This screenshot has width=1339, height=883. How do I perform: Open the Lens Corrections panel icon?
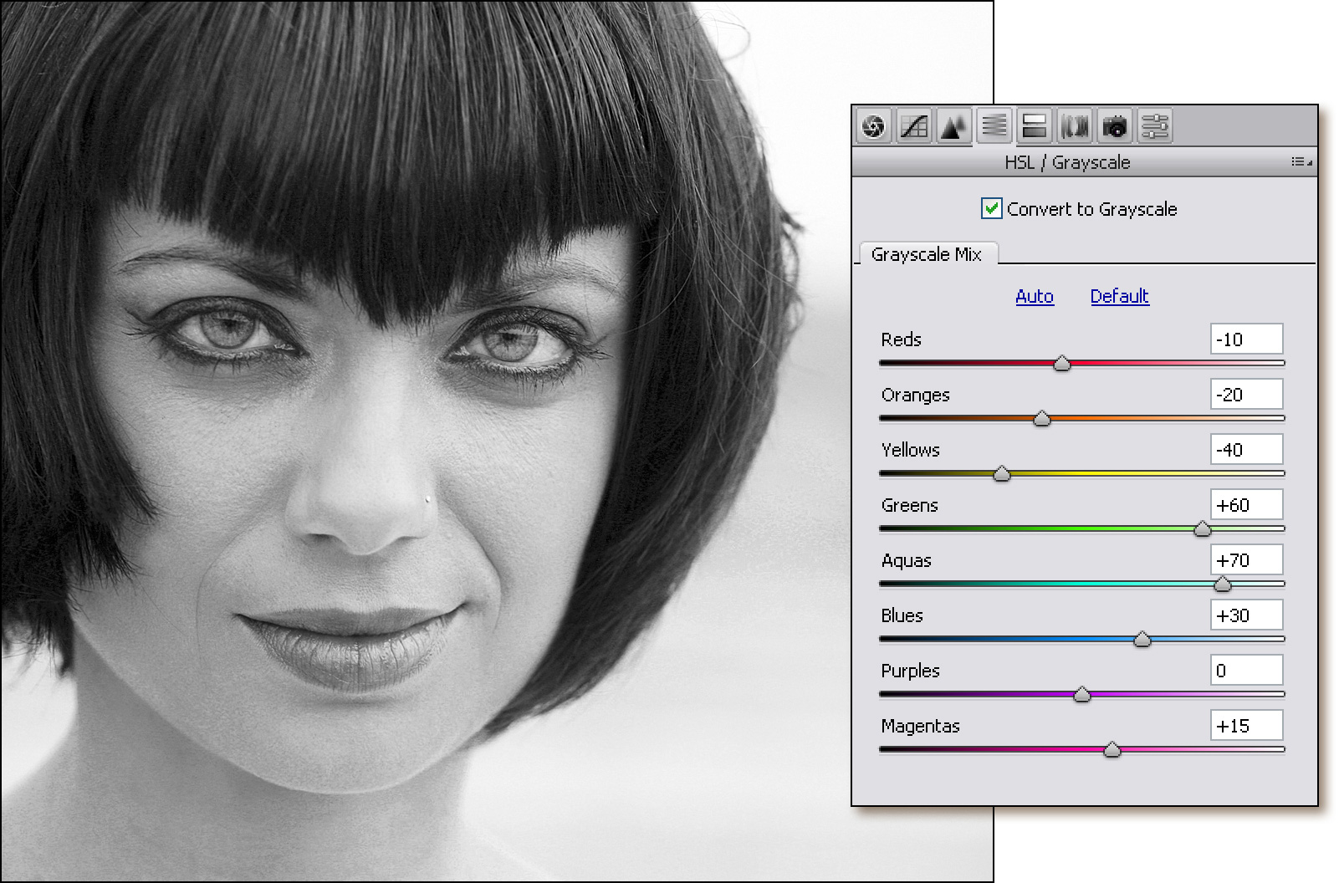point(1074,127)
